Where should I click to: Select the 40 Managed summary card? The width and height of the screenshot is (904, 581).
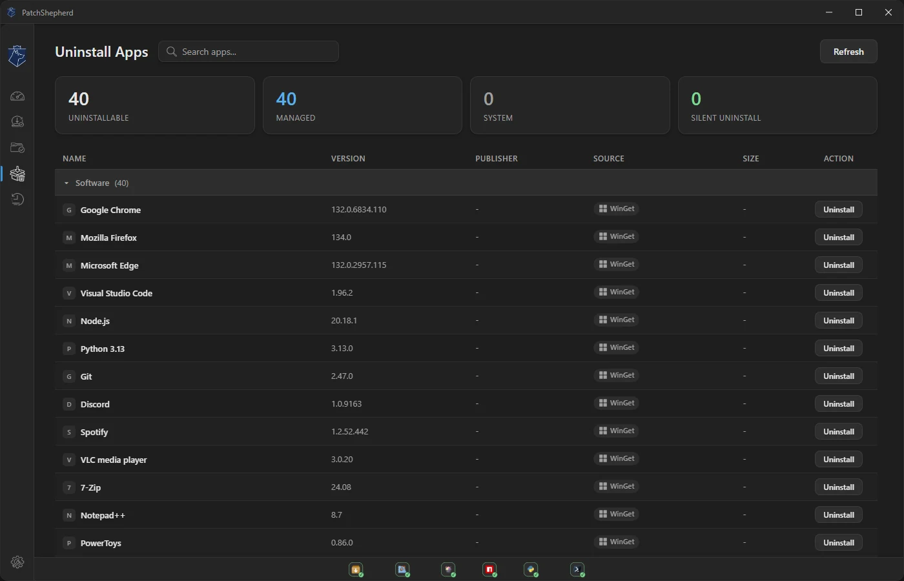[362, 105]
